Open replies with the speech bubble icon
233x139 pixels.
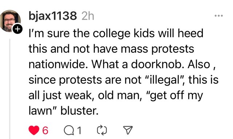pyautogui.click(x=69, y=130)
